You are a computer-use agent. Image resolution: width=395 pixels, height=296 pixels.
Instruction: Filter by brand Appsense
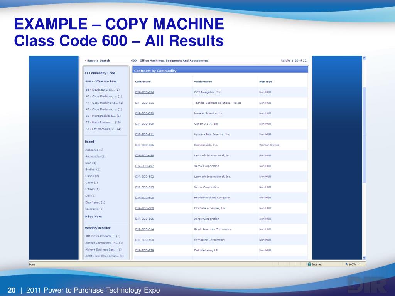click(94, 150)
